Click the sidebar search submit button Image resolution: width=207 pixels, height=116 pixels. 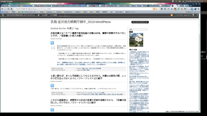[131, 32]
